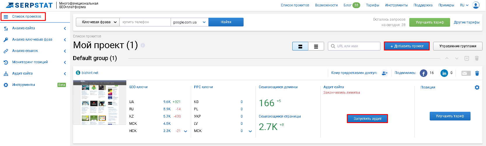Click the bizhint.net site thumbnail
Viewport: 486px width, 146px height.
(x=99, y=103)
